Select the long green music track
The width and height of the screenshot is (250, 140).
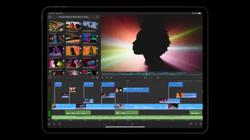(127, 117)
